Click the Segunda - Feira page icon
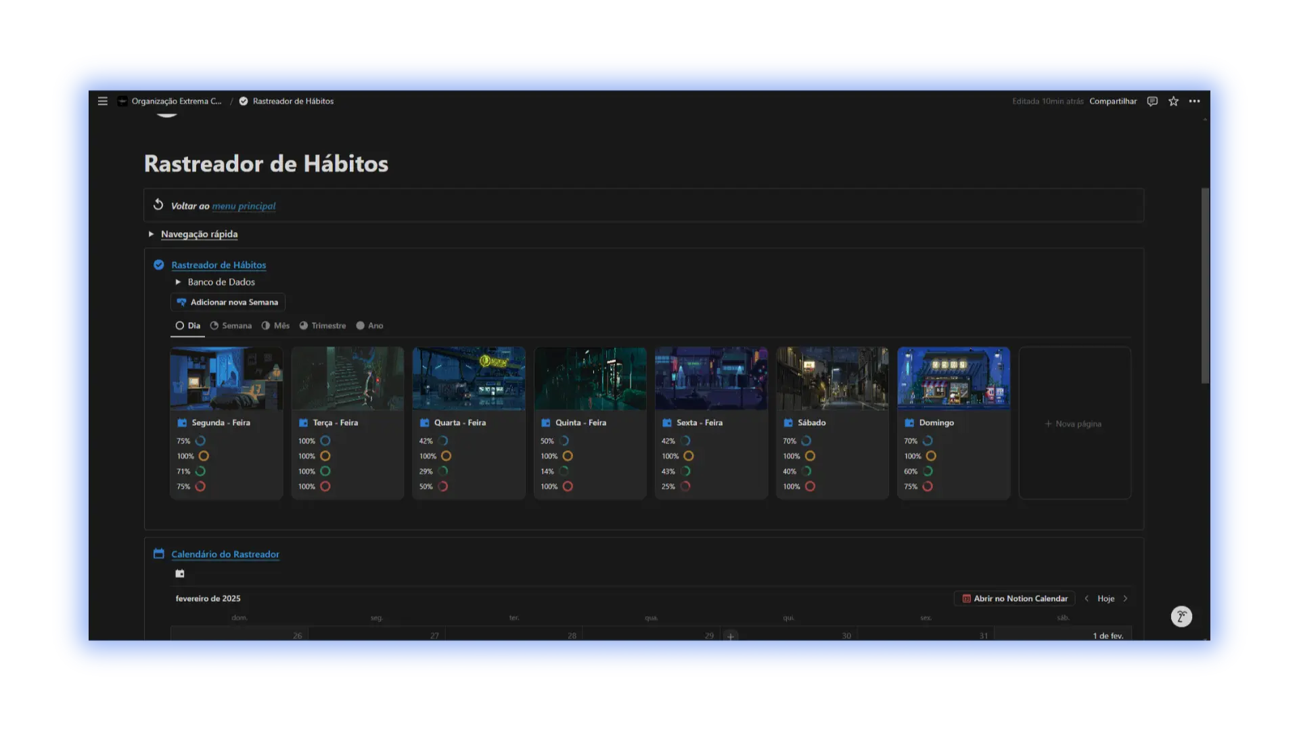This screenshot has height=731, width=1299. [182, 422]
